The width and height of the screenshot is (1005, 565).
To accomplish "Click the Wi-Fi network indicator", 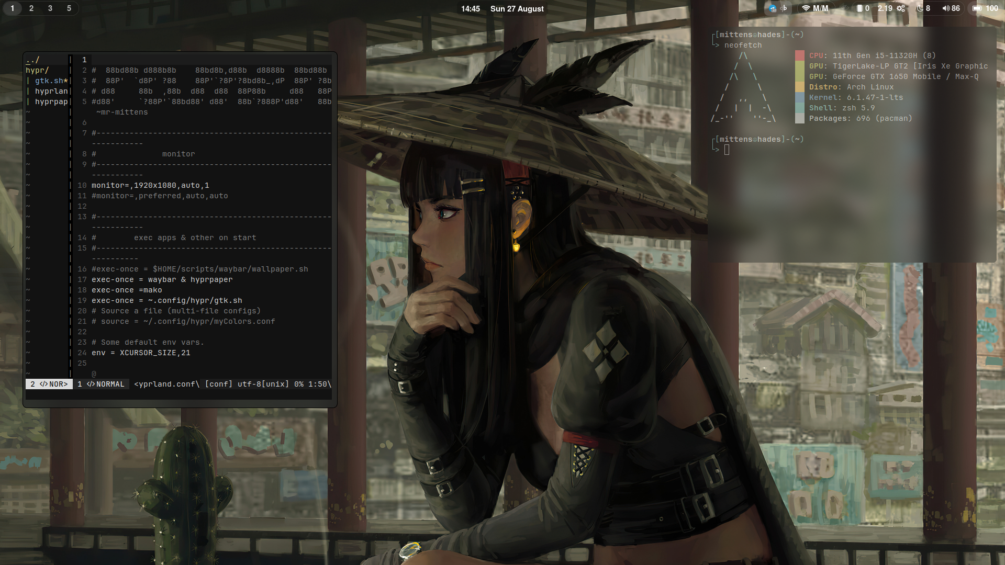I will (806, 8).
